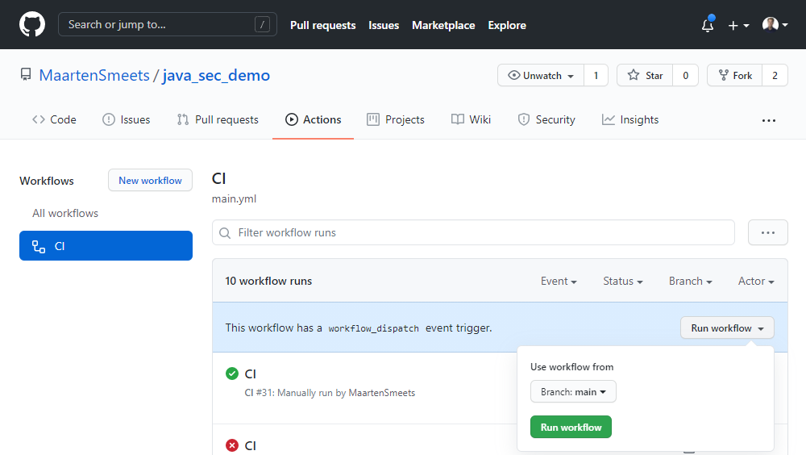Open notifications bell
Image resolution: width=806 pixels, height=455 pixels.
708,25
